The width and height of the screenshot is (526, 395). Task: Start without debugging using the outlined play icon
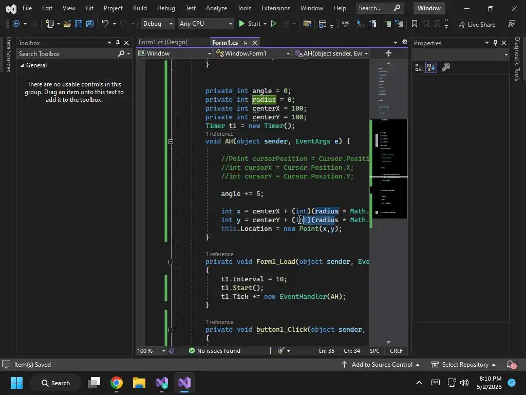point(273,24)
